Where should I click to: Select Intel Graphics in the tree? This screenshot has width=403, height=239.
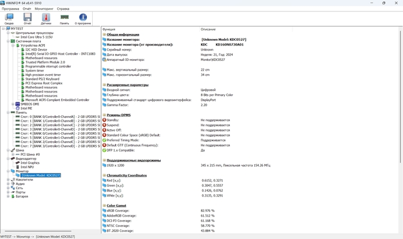[30, 163]
